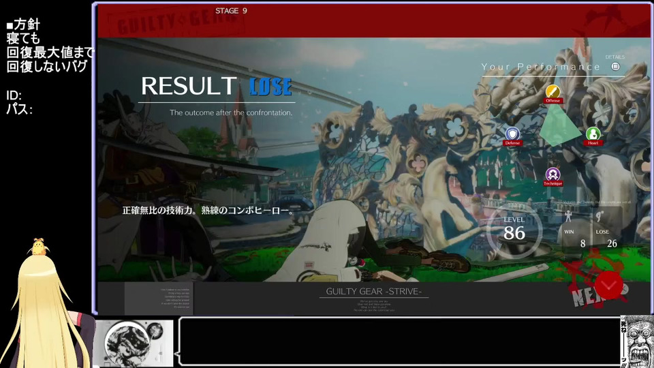Click the RESULT heading text

(189, 86)
